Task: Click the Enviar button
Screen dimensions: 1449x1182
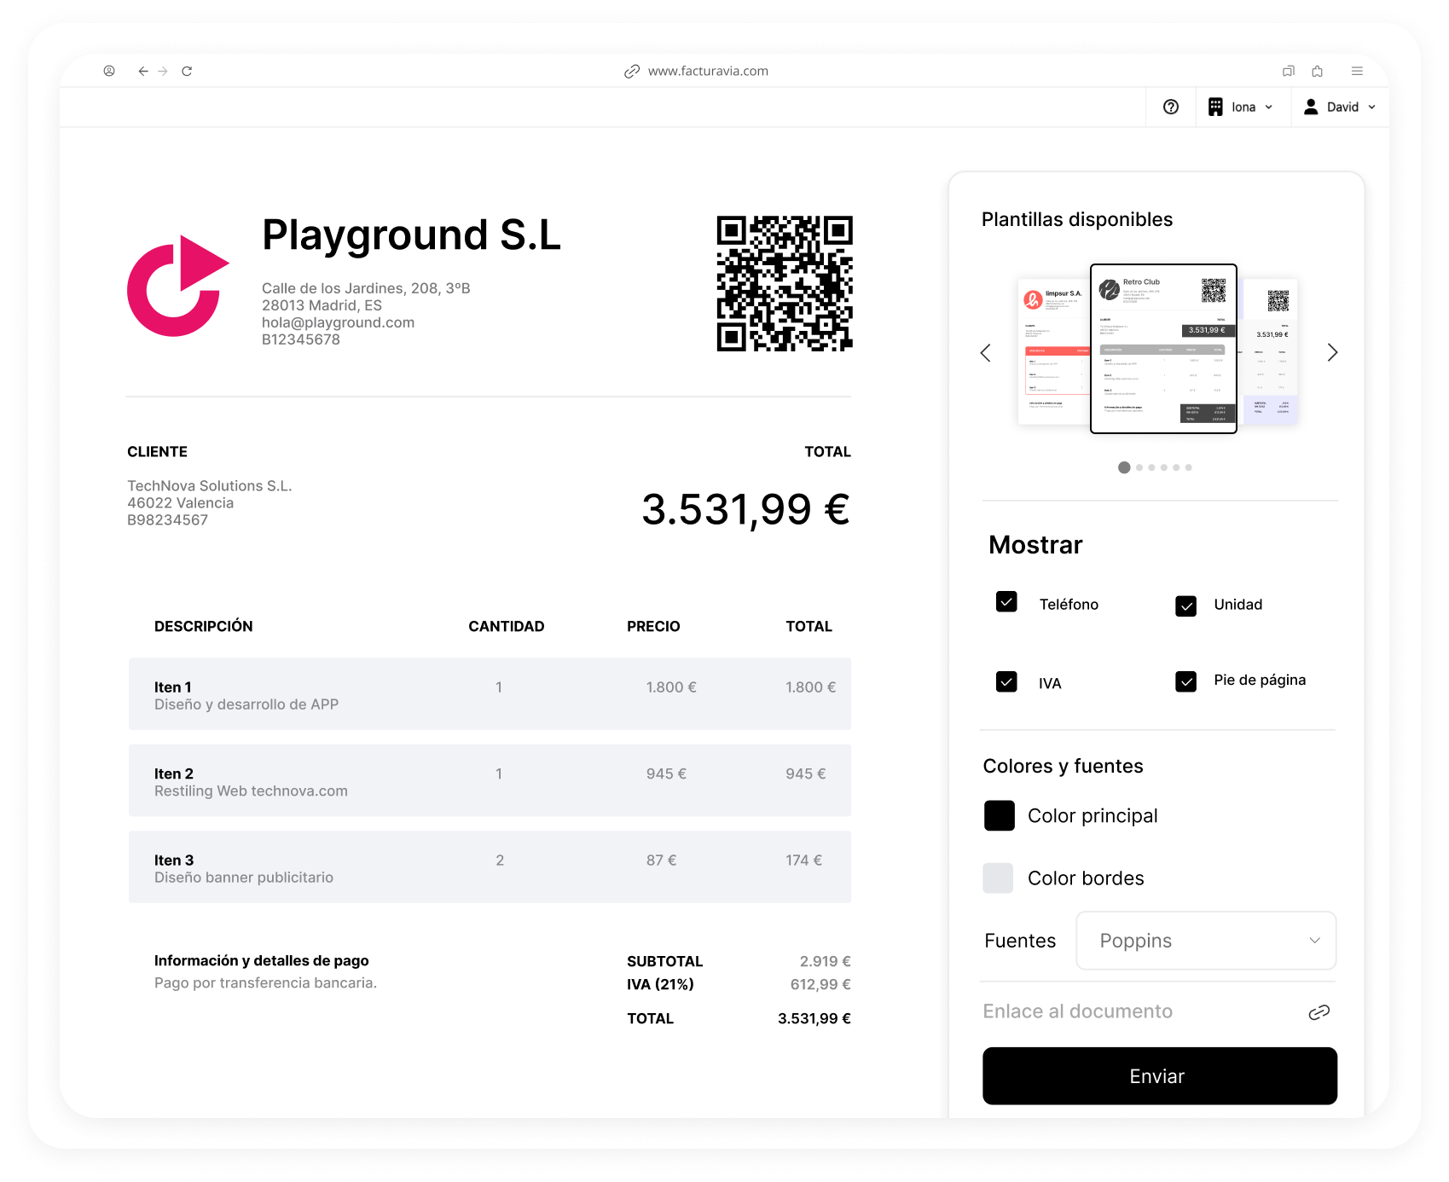Action: tap(1160, 1076)
